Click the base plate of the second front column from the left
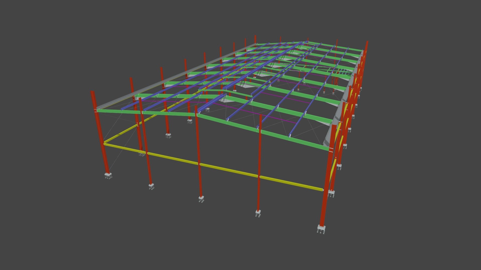Screen dimensions: 481x270 pyautogui.click(x=151, y=186)
